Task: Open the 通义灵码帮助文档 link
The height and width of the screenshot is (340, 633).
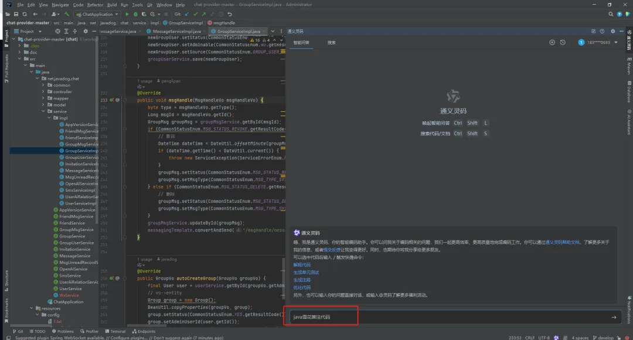Action: click(x=562, y=242)
